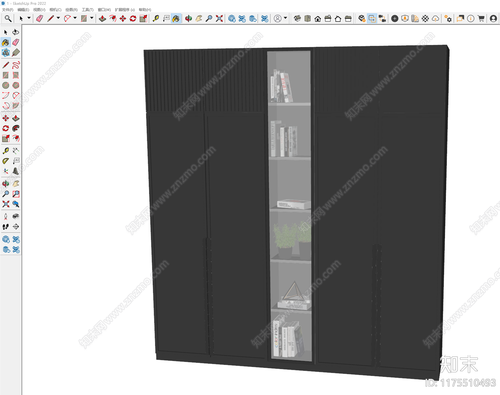Viewport: 500px width, 395px height.
Task: Select the Position Camera tool
Action: (x=6, y=217)
